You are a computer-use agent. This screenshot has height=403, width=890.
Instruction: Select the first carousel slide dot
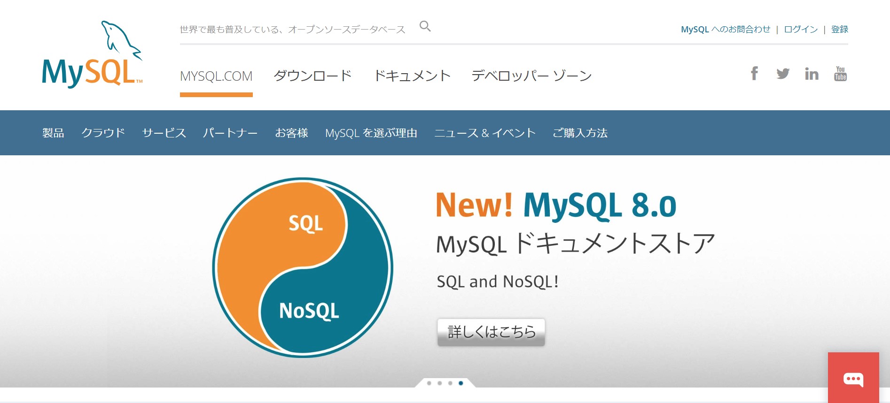click(429, 383)
